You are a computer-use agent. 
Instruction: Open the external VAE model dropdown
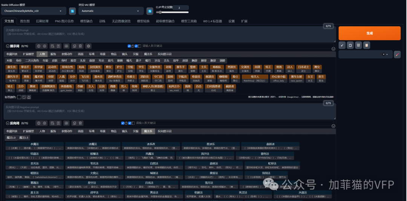coord(111,11)
